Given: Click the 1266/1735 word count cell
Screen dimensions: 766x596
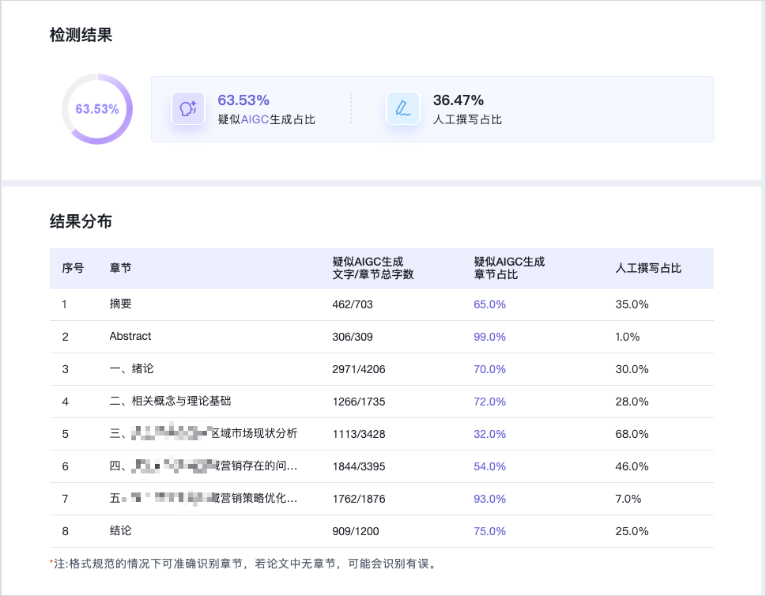Looking at the screenshot, I should [x=359, y=402].
